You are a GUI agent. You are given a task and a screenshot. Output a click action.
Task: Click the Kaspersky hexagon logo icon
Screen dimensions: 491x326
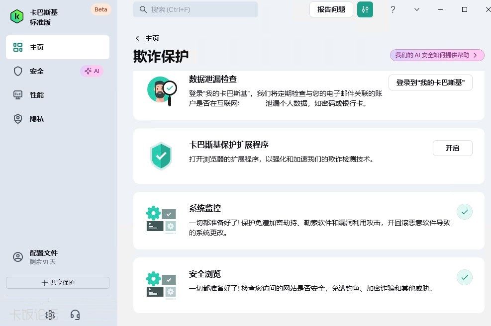point(17,16)
